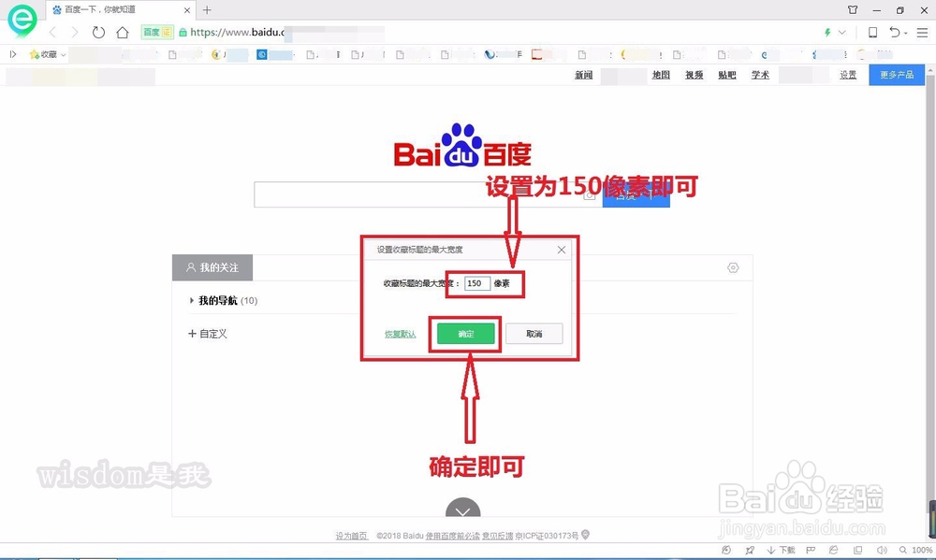Refresh the current page
Viewport: 936px width, 560px height.
click(x=98, y=31)
